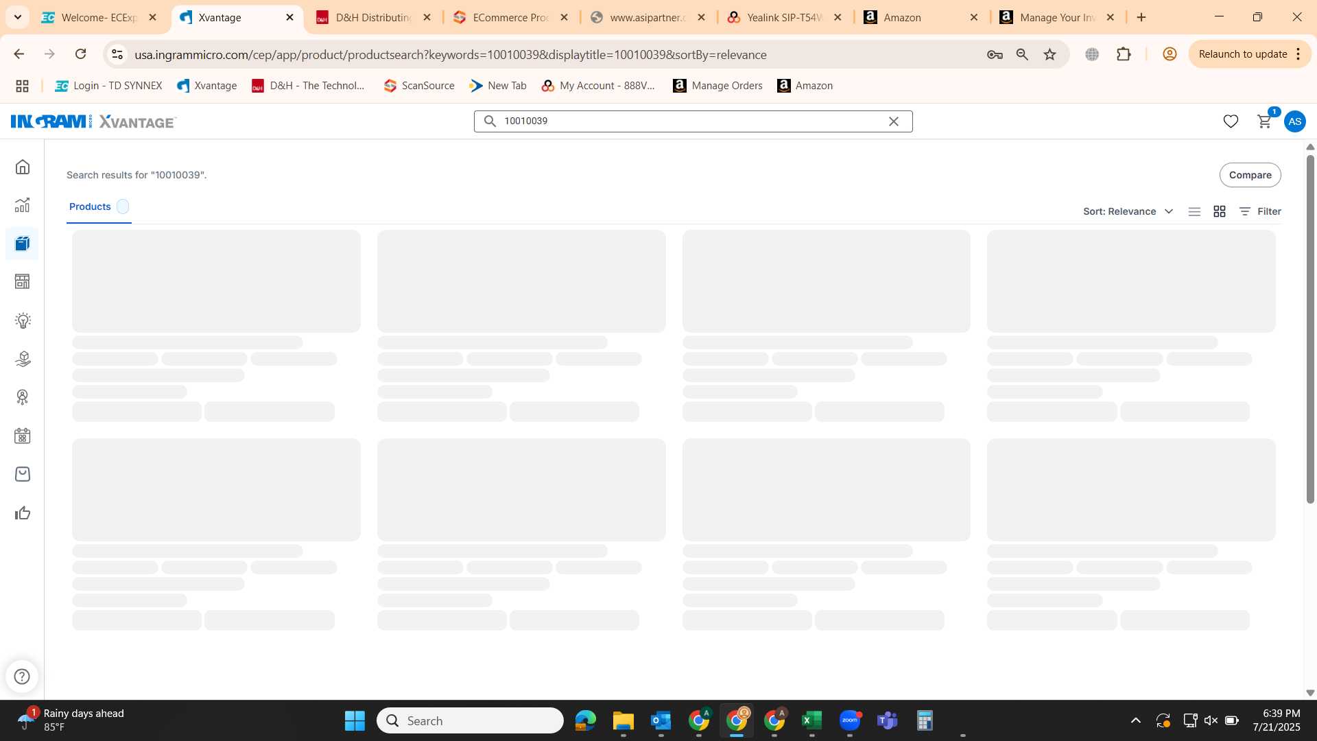Click the magnifier icon in the search box

(490, 121)
